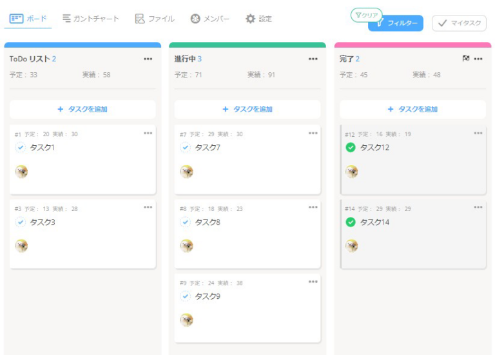Open the タスク9 card title
Viewport: 495px width, 355px height.
point(208,296)
